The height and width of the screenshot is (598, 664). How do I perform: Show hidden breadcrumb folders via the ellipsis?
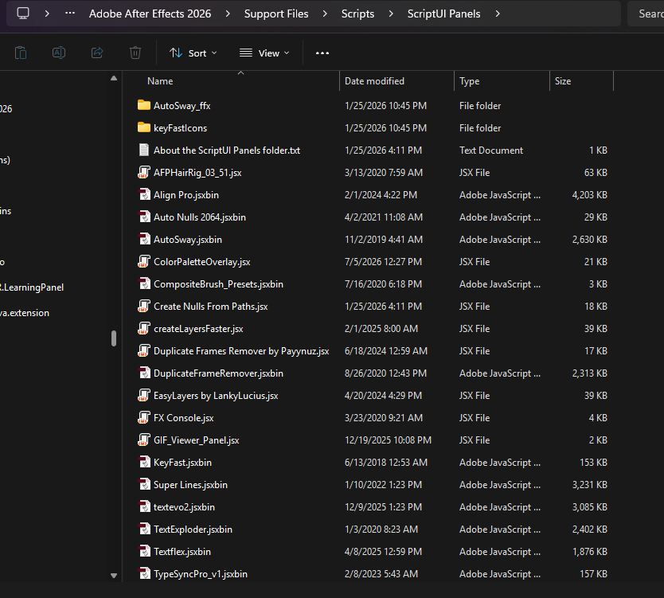coord(70,13)
